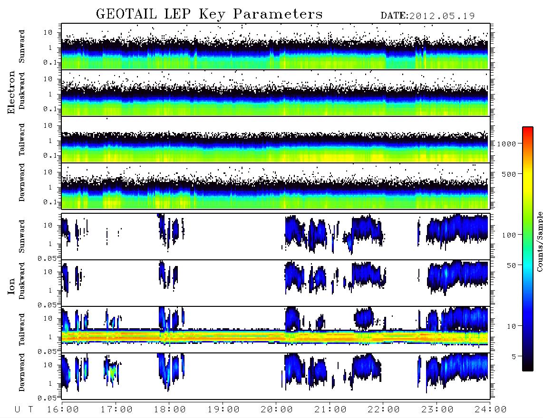The image size is (543, 418).
Task: Click the 1000 colorbar tick value
Action: pyautogui.click(x=507, y=143)
